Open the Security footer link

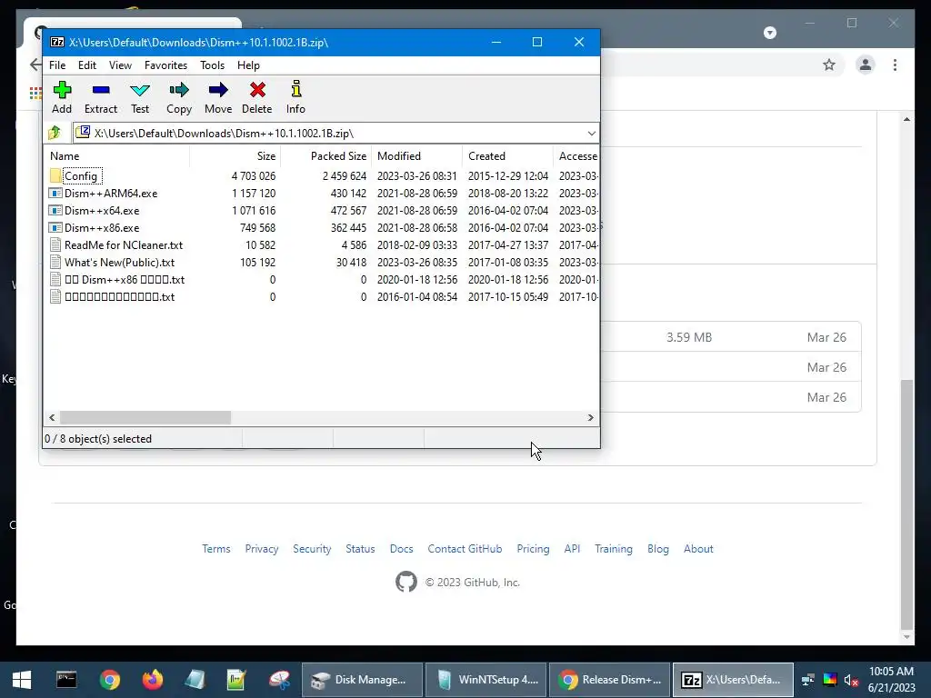point(312,549)
